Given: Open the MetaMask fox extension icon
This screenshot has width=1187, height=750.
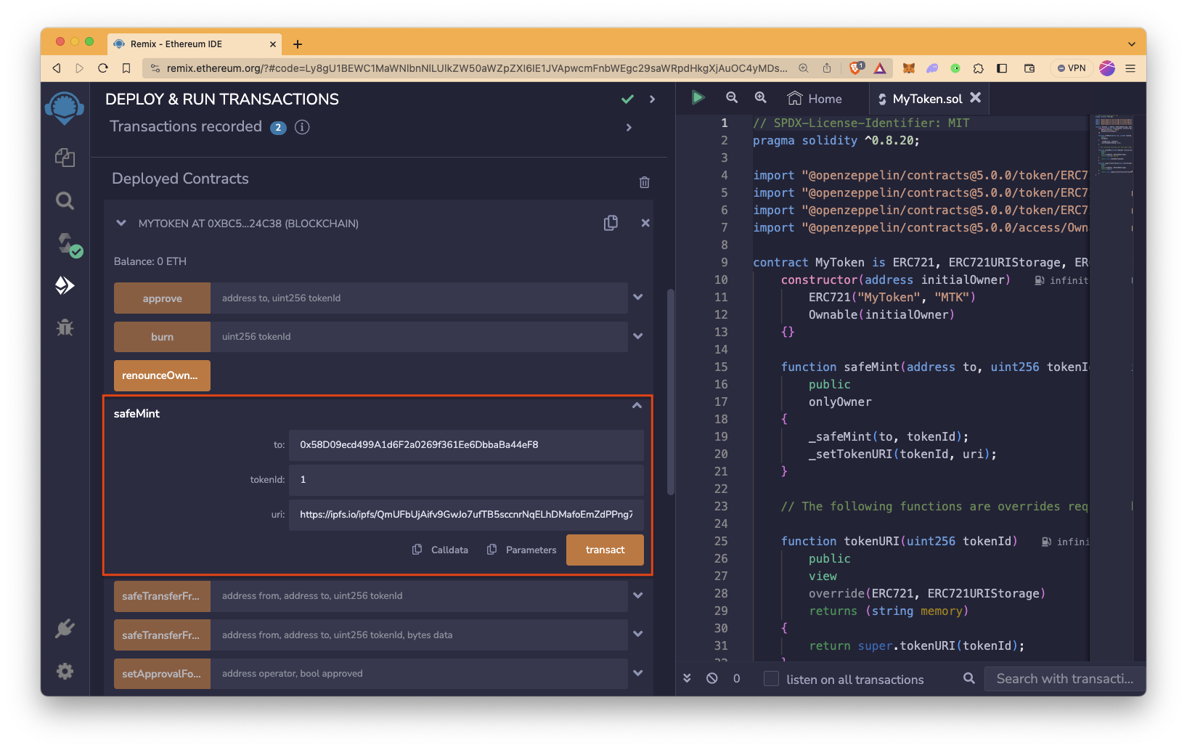Looking at the screenshot, I should coord(908,68).
